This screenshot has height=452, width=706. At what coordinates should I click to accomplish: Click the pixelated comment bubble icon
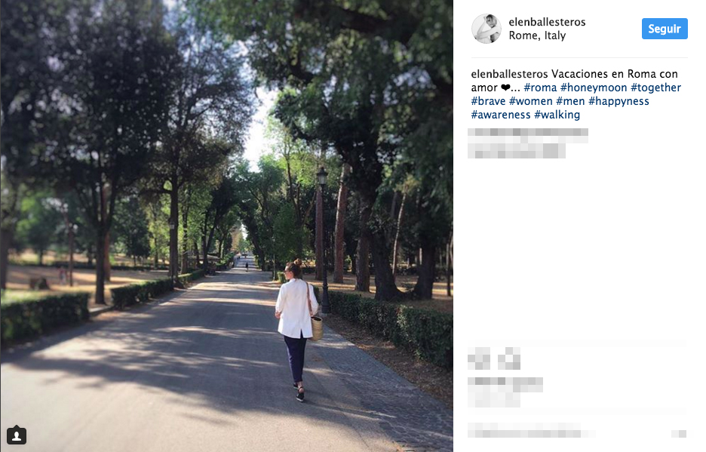[x=509, y=358]
